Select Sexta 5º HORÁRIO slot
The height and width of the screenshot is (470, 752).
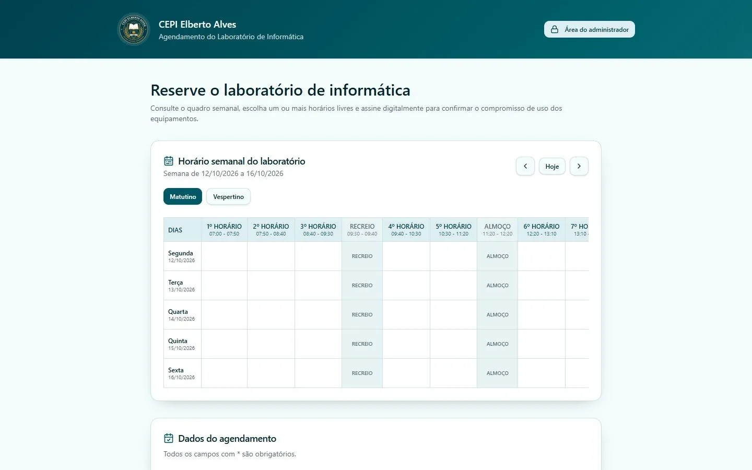(x=454, y=373)
